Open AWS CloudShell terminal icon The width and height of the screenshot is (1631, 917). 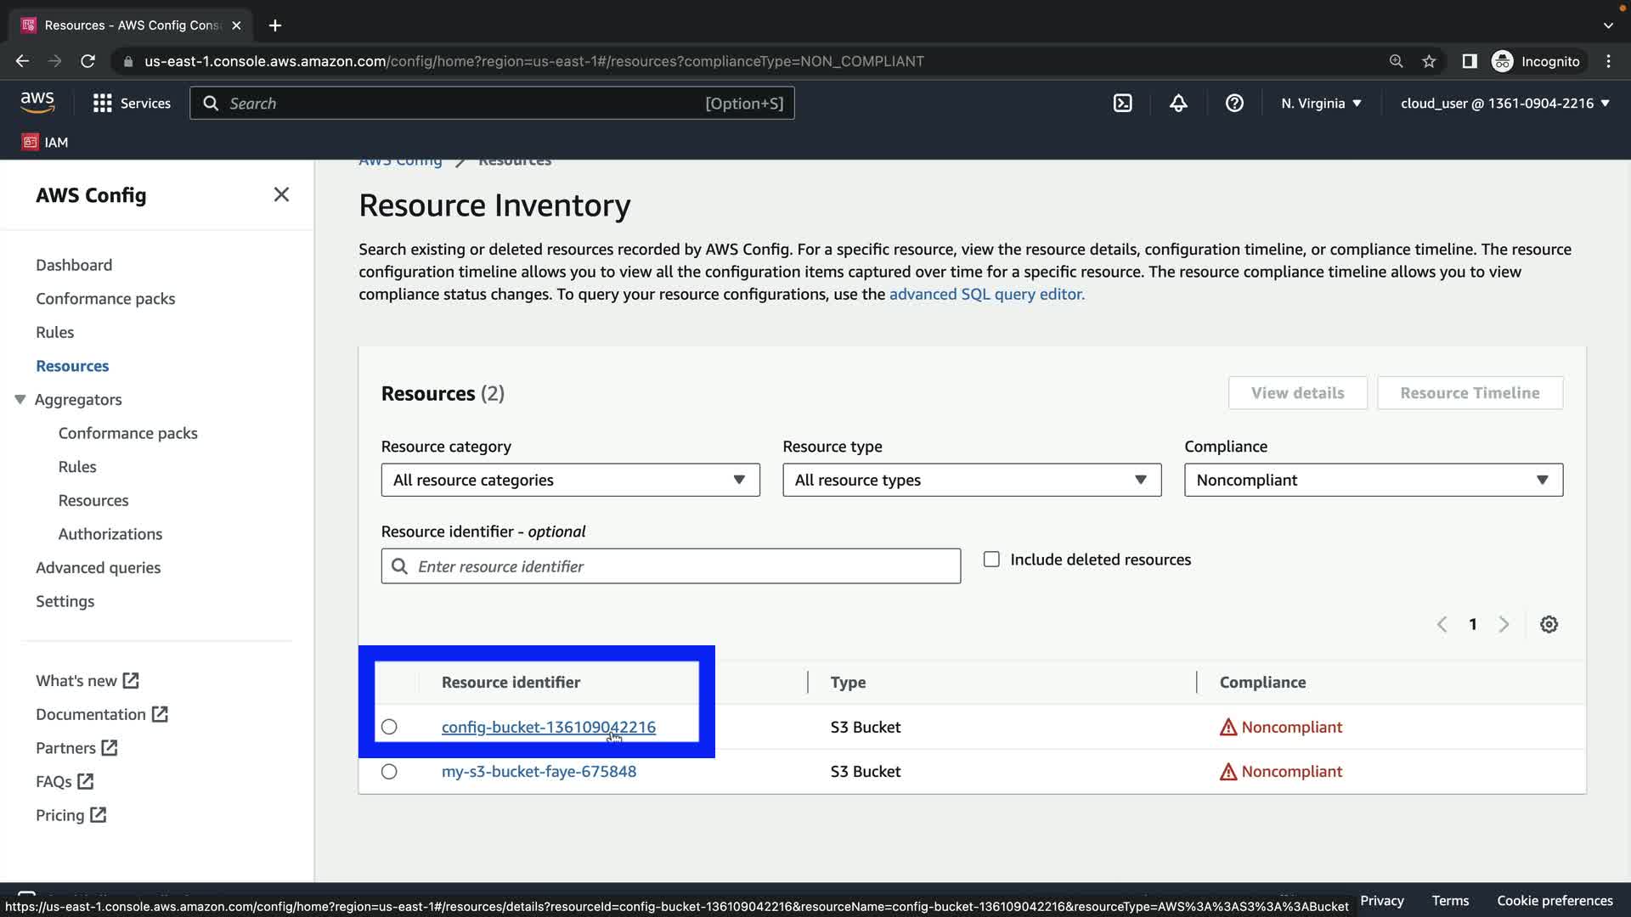pyautogui.click(x=1122, y=103)
